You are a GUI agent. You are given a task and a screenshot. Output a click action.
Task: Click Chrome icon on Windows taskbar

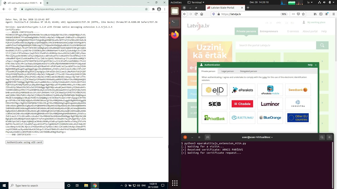95,185
